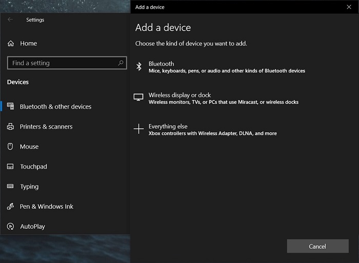This screenshot has width=359, height=263.
Task: Click the Pen & Windows Ink icon
Action: click(x=10, y=207)
